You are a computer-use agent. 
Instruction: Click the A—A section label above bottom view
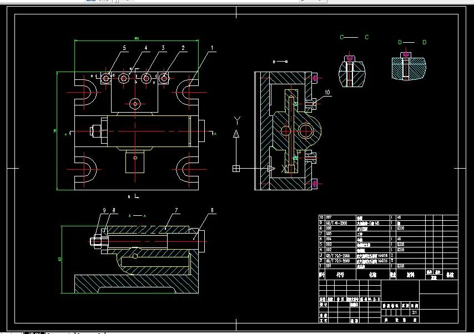(x=138, y=216)
